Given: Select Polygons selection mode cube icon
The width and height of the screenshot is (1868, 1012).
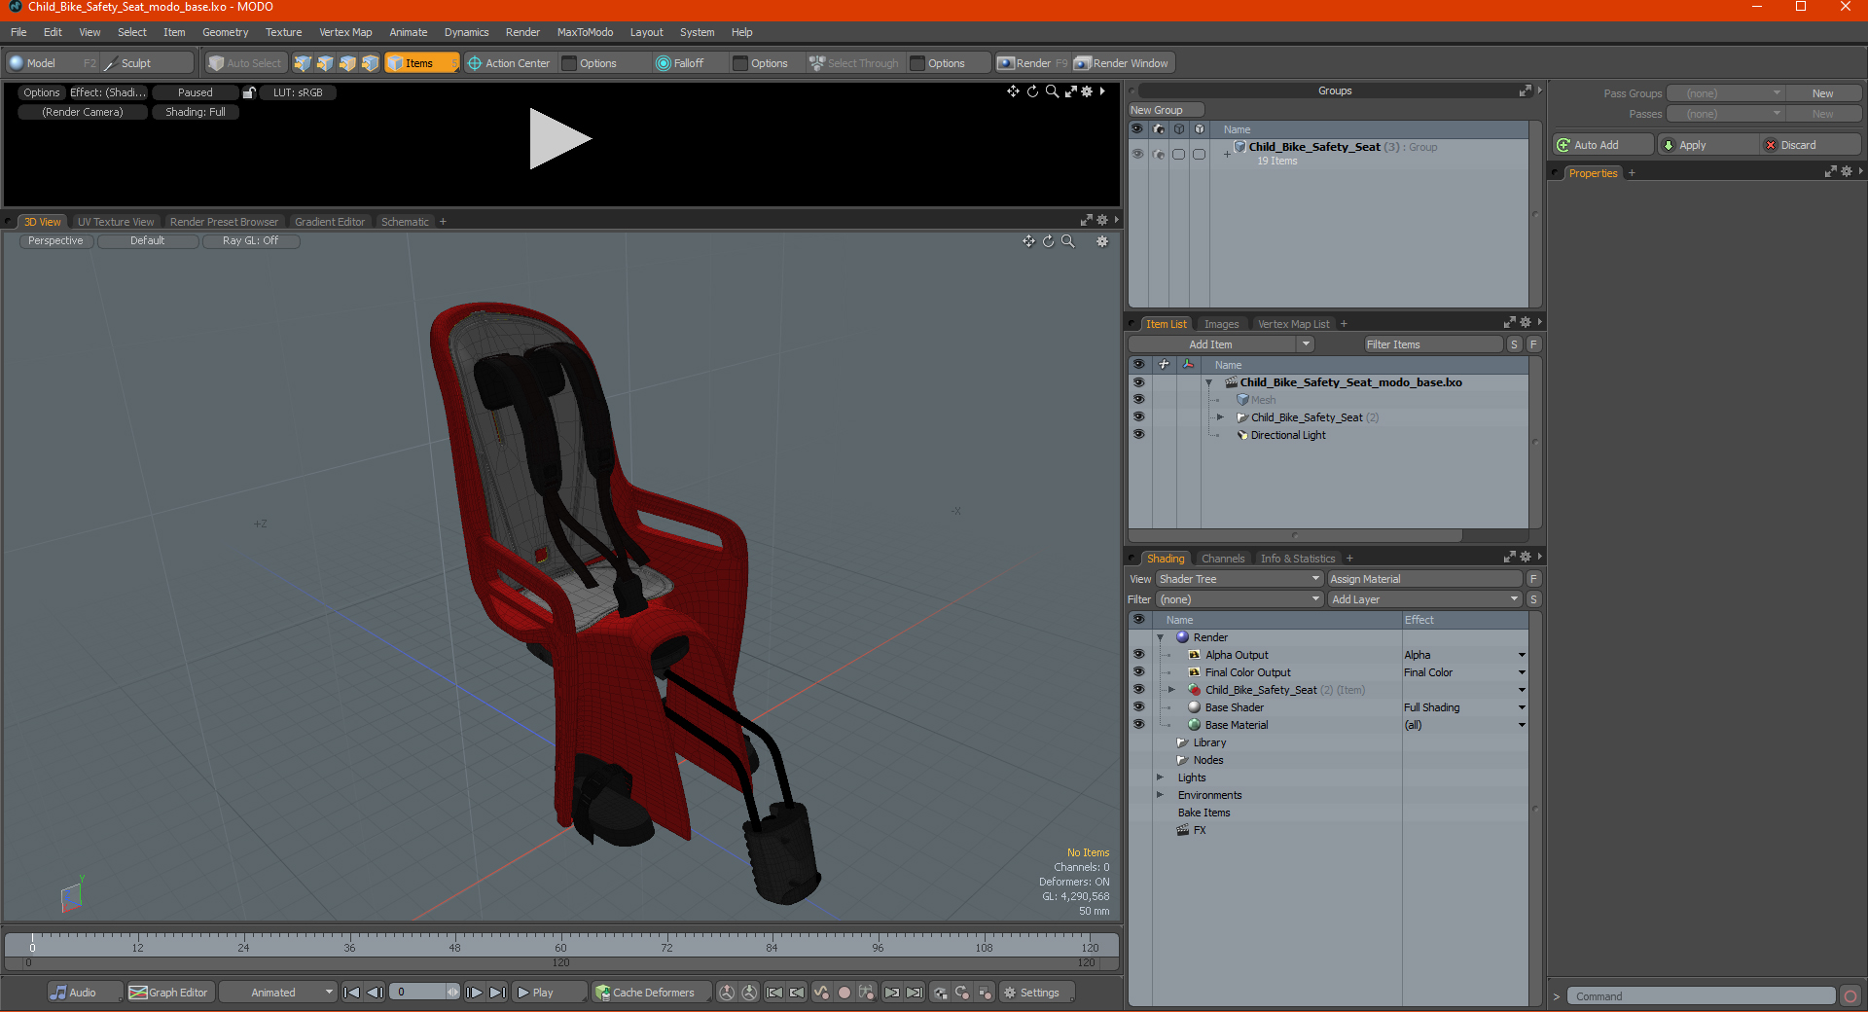Looking at the screenshot, I should tap(347, 63).
